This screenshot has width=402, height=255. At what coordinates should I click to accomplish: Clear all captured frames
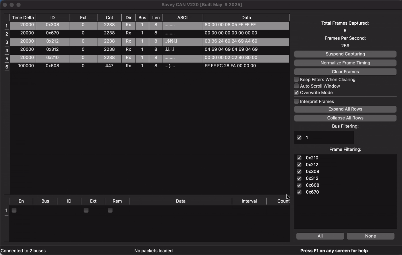(345, 72)
